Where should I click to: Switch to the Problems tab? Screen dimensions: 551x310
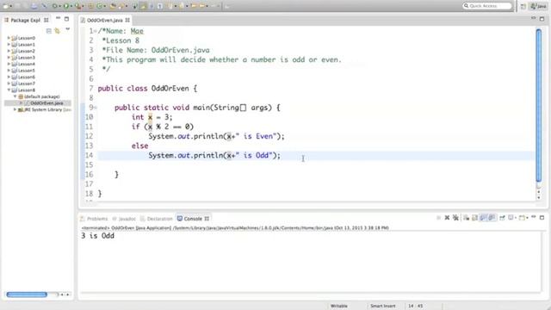tap(94, 219)
